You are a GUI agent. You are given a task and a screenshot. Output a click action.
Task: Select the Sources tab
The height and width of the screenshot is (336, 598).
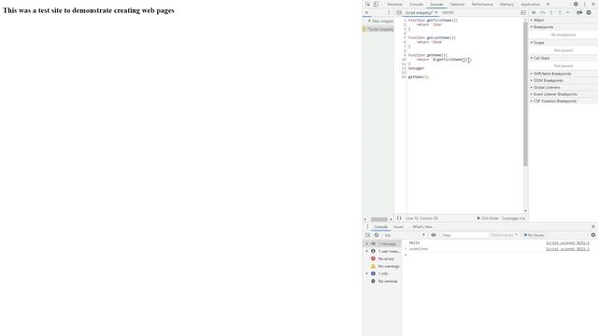pyautogui.click(x=436, y=4)
